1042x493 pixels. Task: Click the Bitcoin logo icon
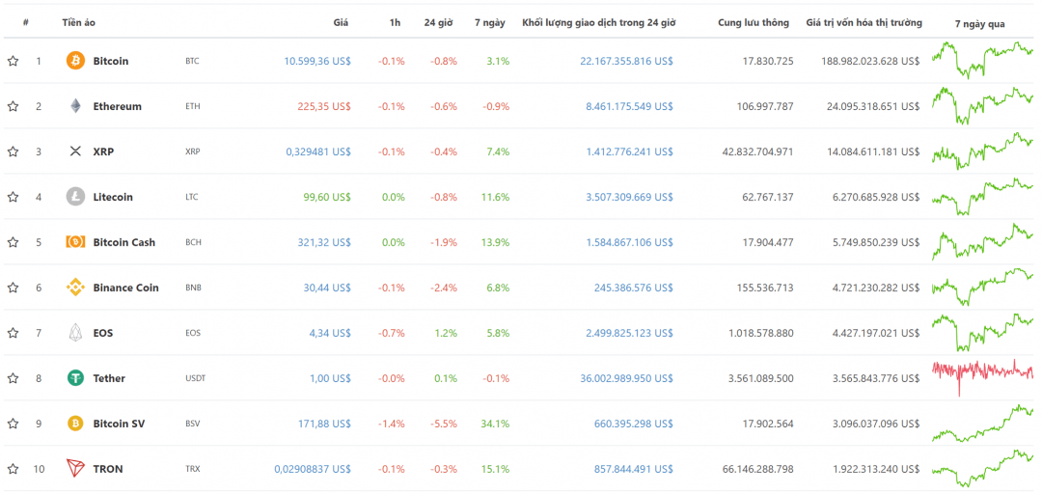click(x=76, y=61)
